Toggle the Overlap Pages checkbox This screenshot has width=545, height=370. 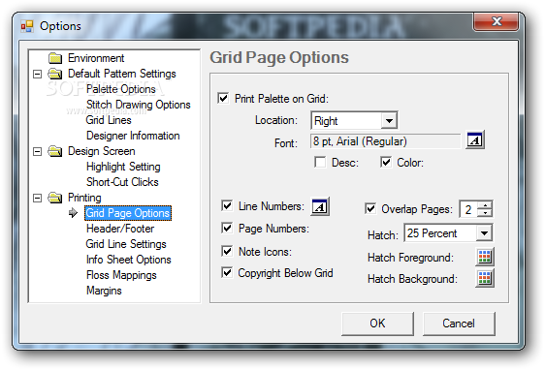coord(370,208)
